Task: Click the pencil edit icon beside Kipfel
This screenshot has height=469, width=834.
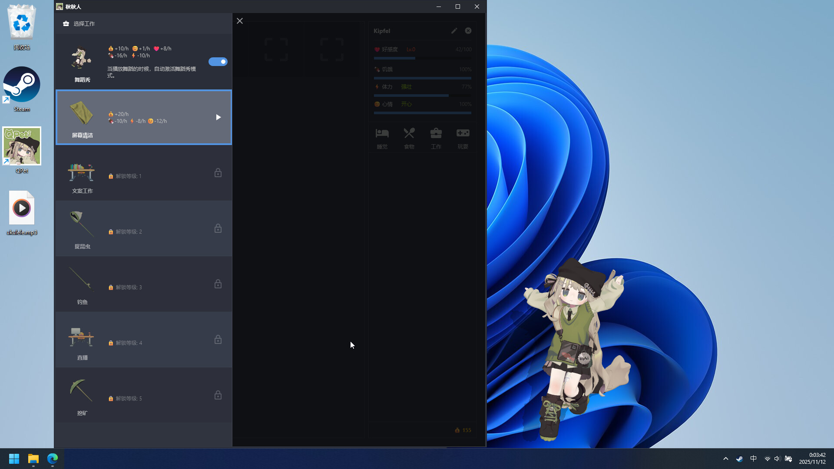Action: pos(454,30)
